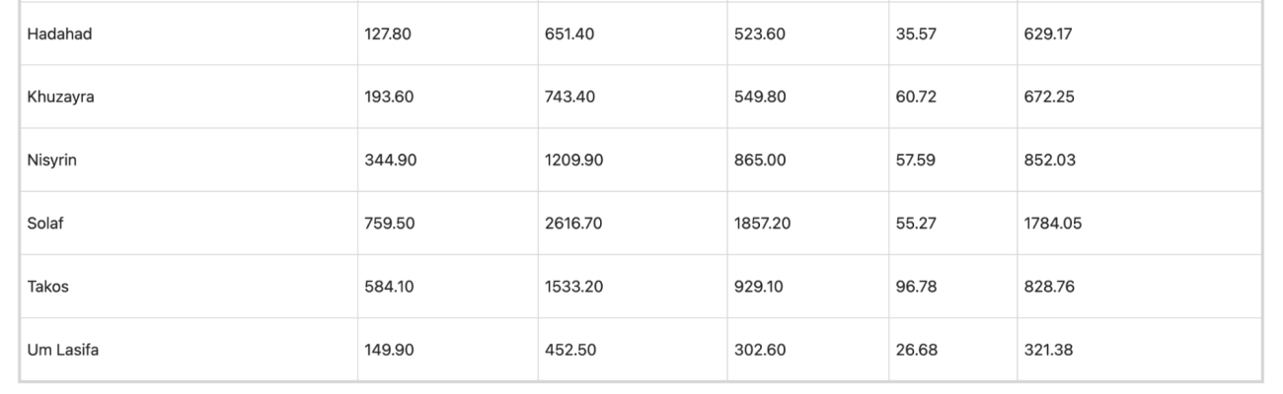This screenshot has height=394, width=1283.
Task: Select the 651.40 cell
Action: pos(569,33)
